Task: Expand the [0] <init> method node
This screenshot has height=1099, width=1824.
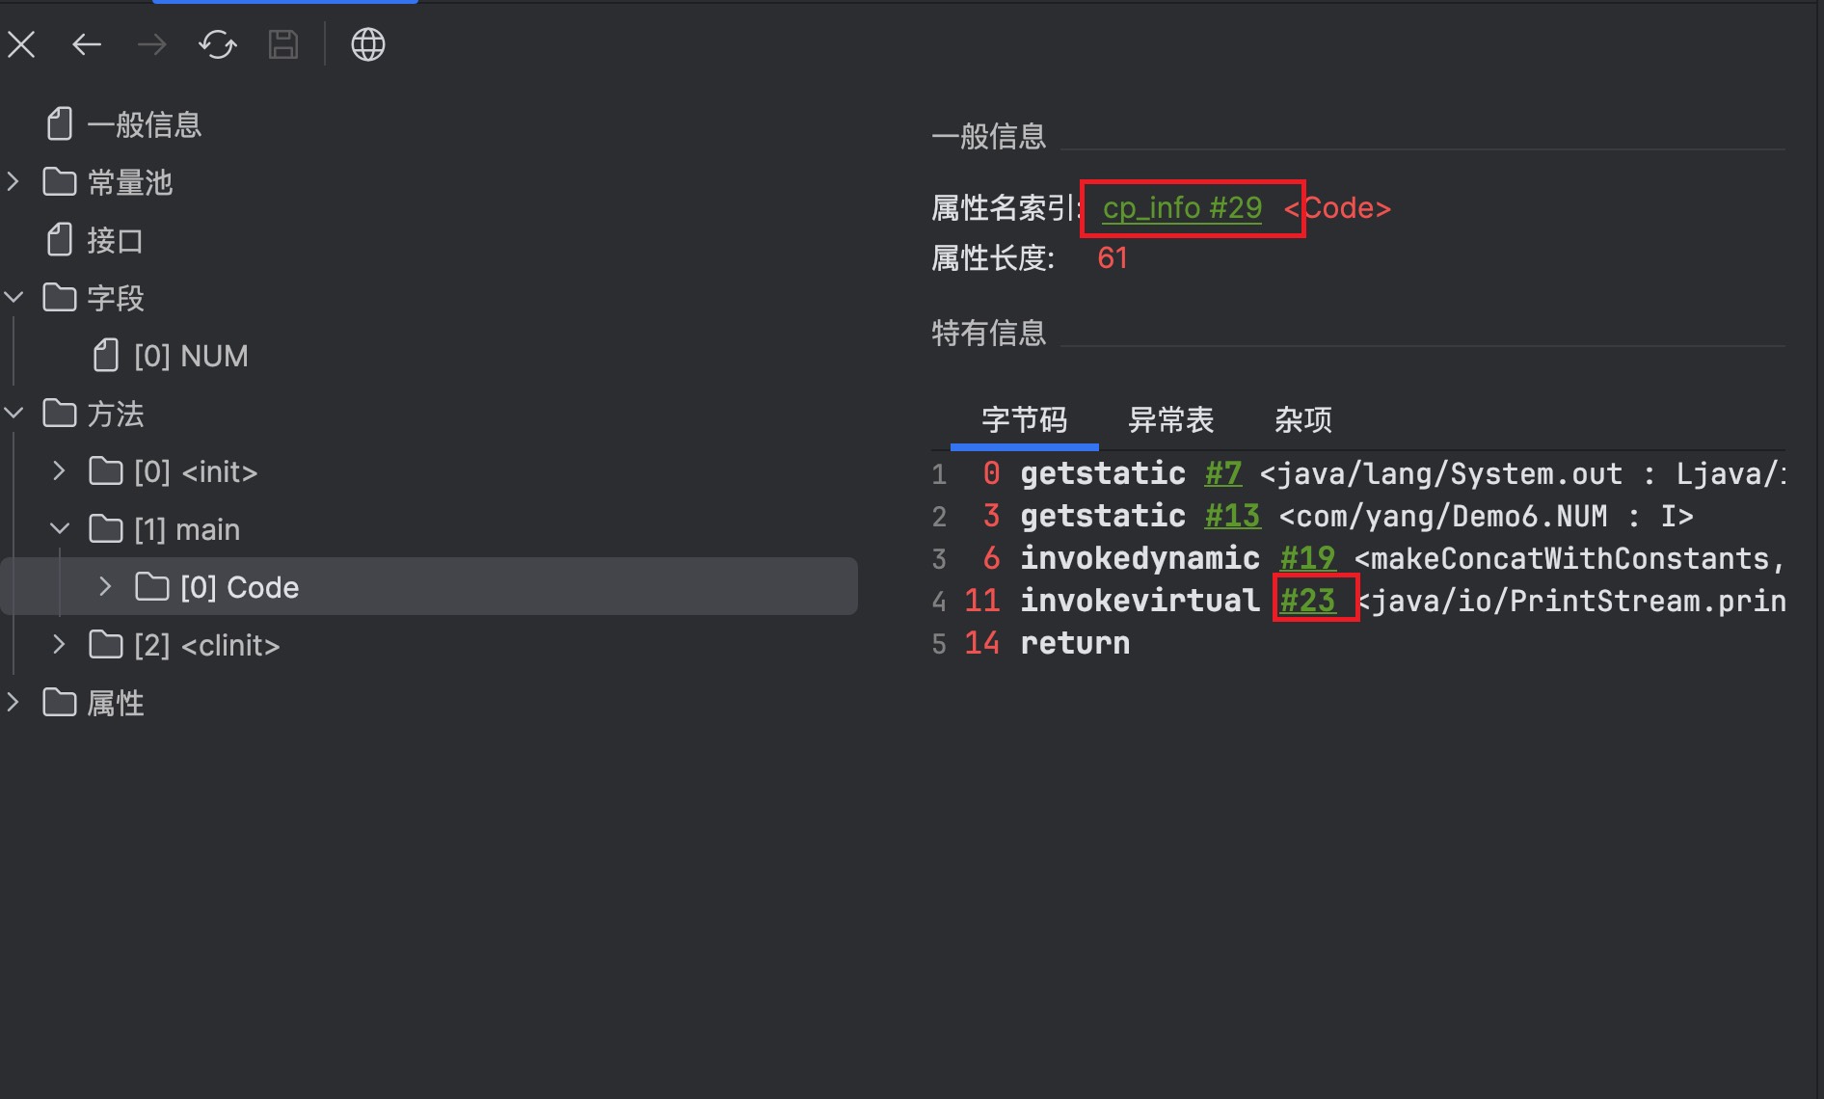Action: 59,471
